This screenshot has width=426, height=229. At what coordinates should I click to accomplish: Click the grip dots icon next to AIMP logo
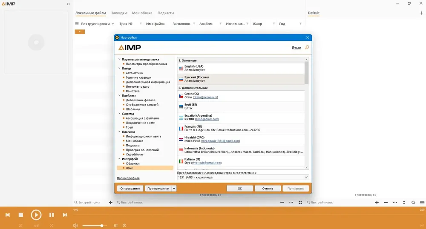68,4
